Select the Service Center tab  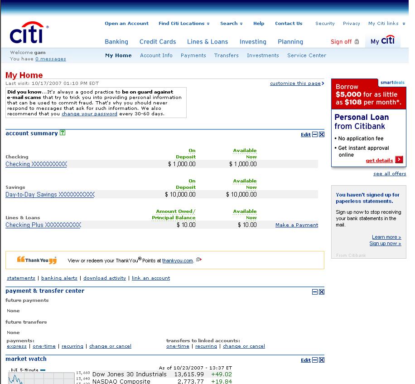coord(306,55)
